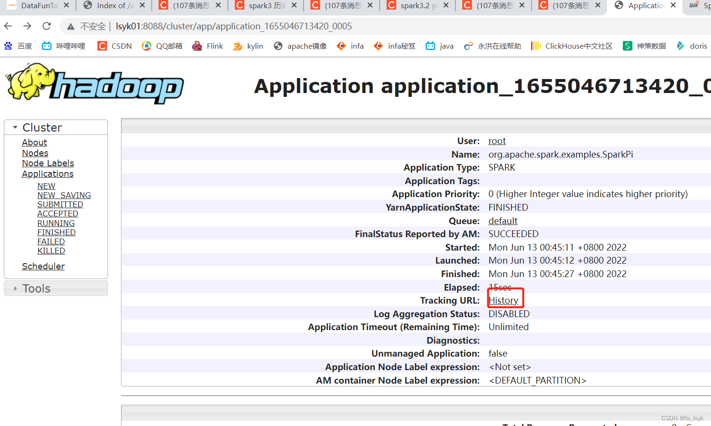Click the not-secure warning triangle icon
Image resolution: width=711 pixels, height=426 pixels.
71,27
